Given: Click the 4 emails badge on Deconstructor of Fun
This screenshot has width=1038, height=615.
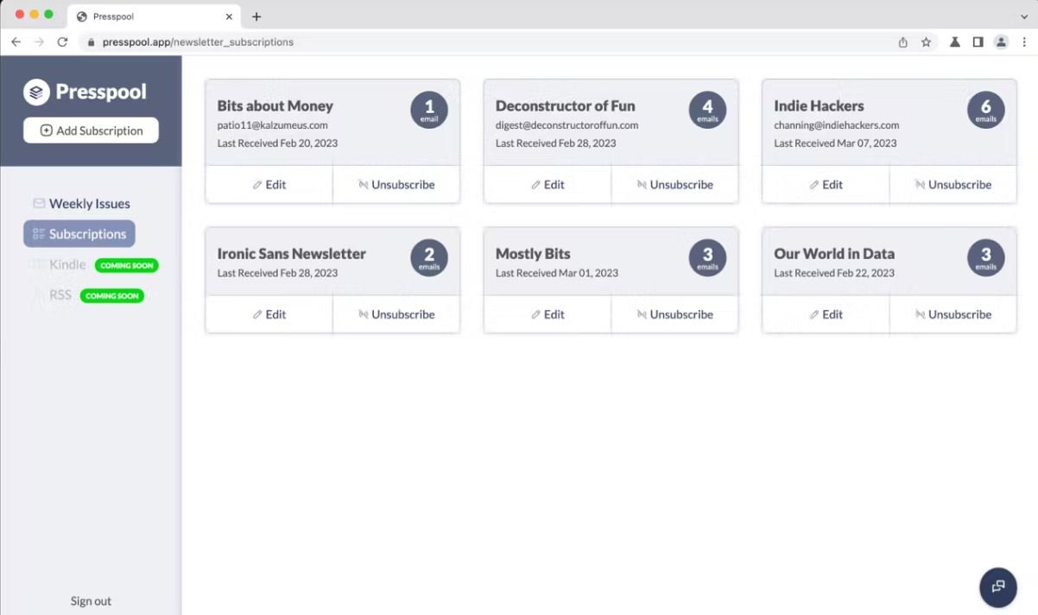Looking at the screenshot, I should click(x=707, y=110).
